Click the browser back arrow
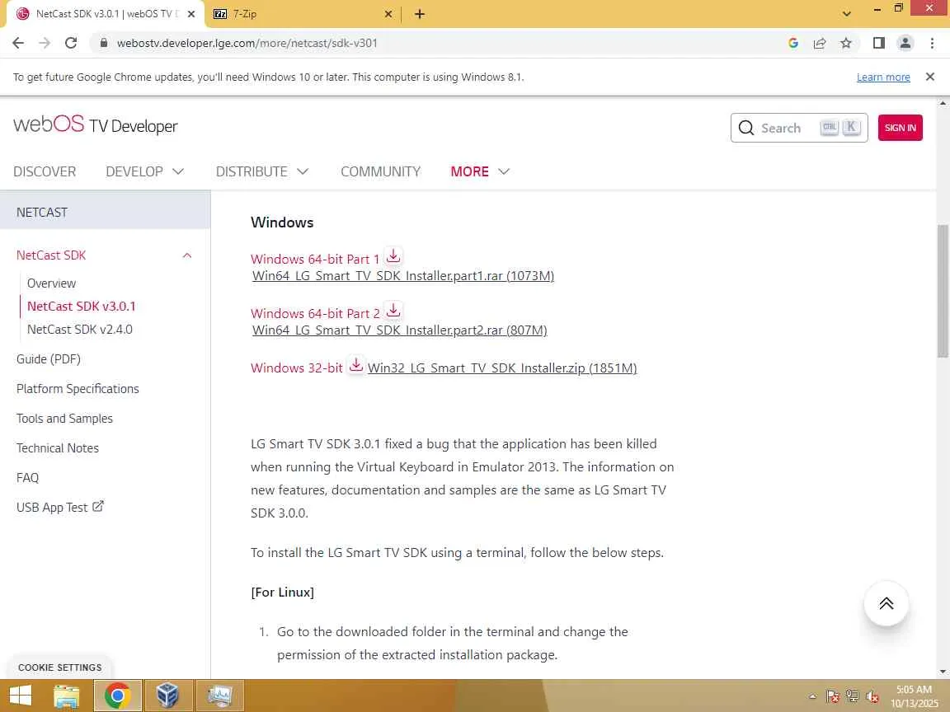950x712 pixels. (x=18, y=43)
